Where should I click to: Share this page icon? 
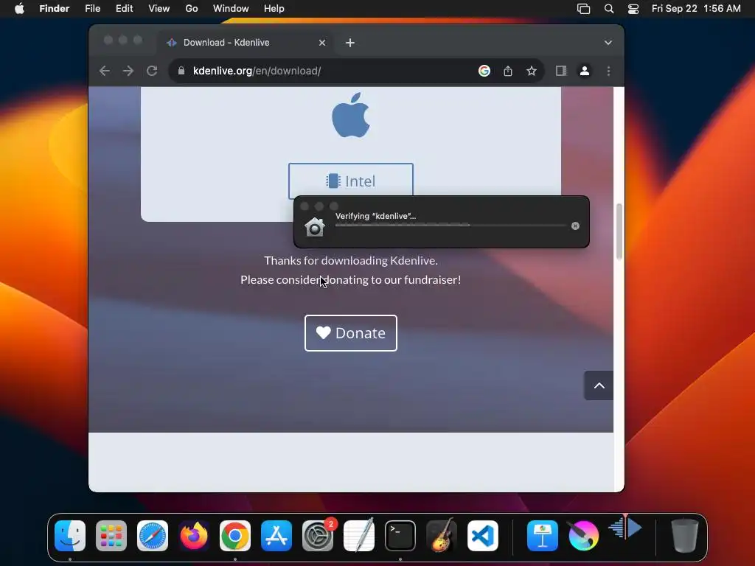(508, 71)
